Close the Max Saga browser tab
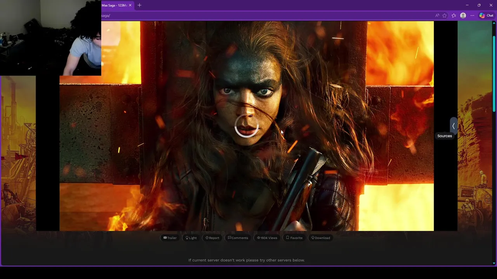The image size is (497, 279). (130, 5)
